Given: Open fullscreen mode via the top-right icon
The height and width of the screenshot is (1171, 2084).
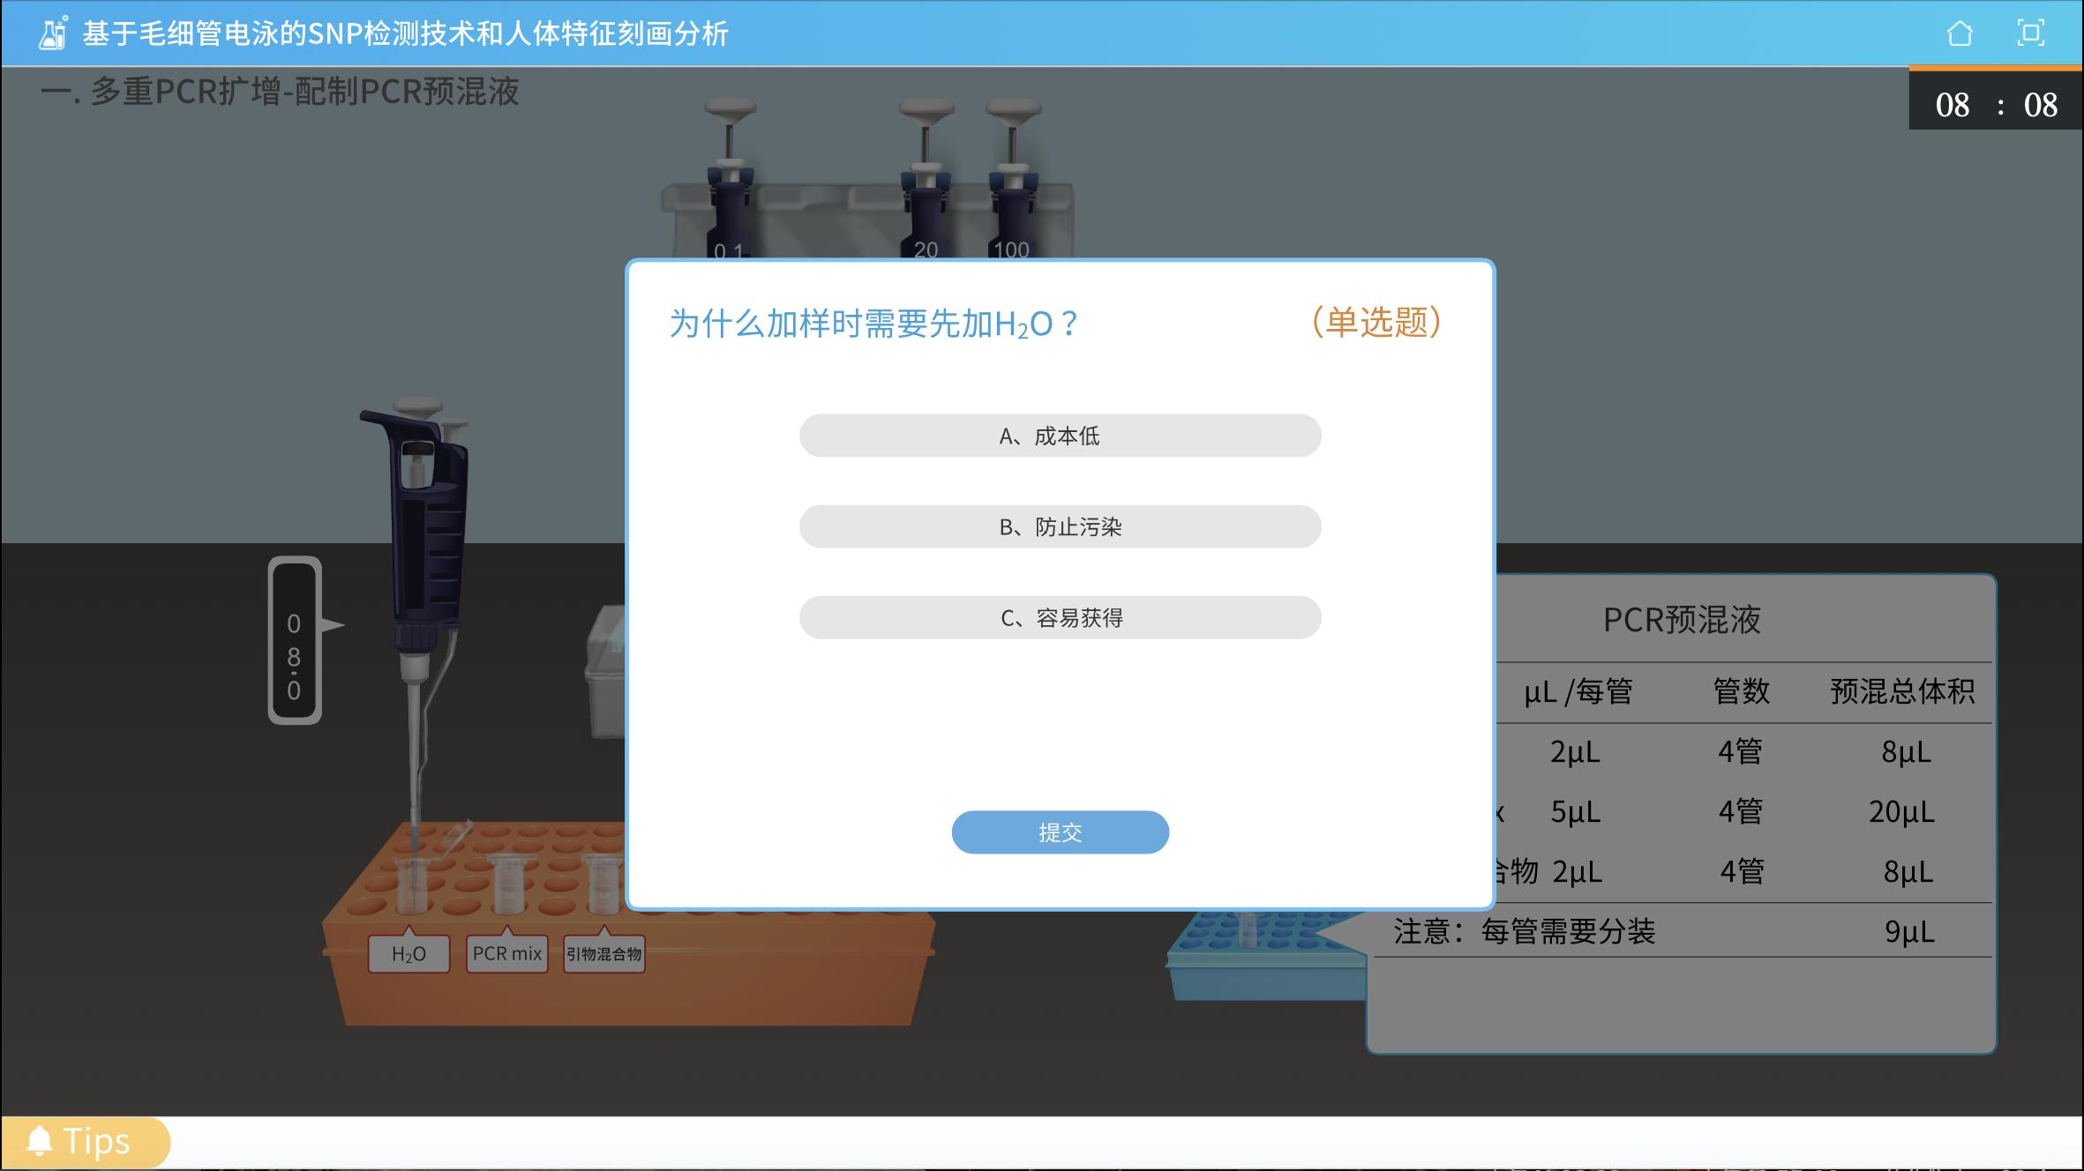Looking at the screenshot, I should [x=2030, y=33].
